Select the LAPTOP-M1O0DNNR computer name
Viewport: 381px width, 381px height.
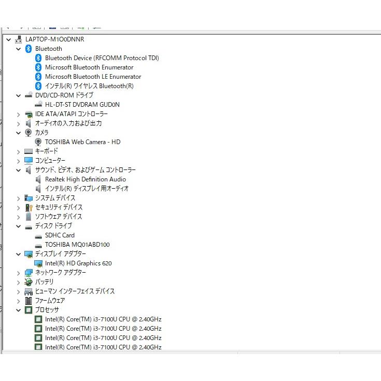(x=54, y=39)
